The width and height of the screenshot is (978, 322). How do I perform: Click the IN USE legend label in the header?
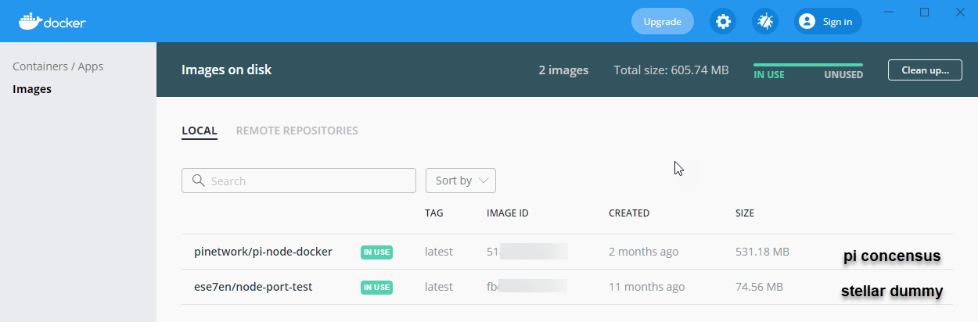point(769,75)
